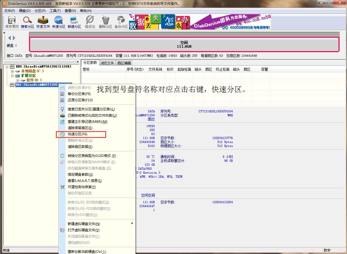The height and width of the screenshot is (254, 347).
Task: Choose Bad Track Check and Repair (坏道检测与修复)
Action: [x=97, y=187]
